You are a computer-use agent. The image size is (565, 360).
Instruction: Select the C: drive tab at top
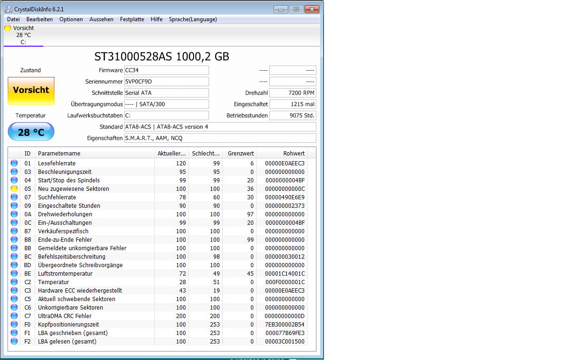pyautogui.click(x=24, y=35)
